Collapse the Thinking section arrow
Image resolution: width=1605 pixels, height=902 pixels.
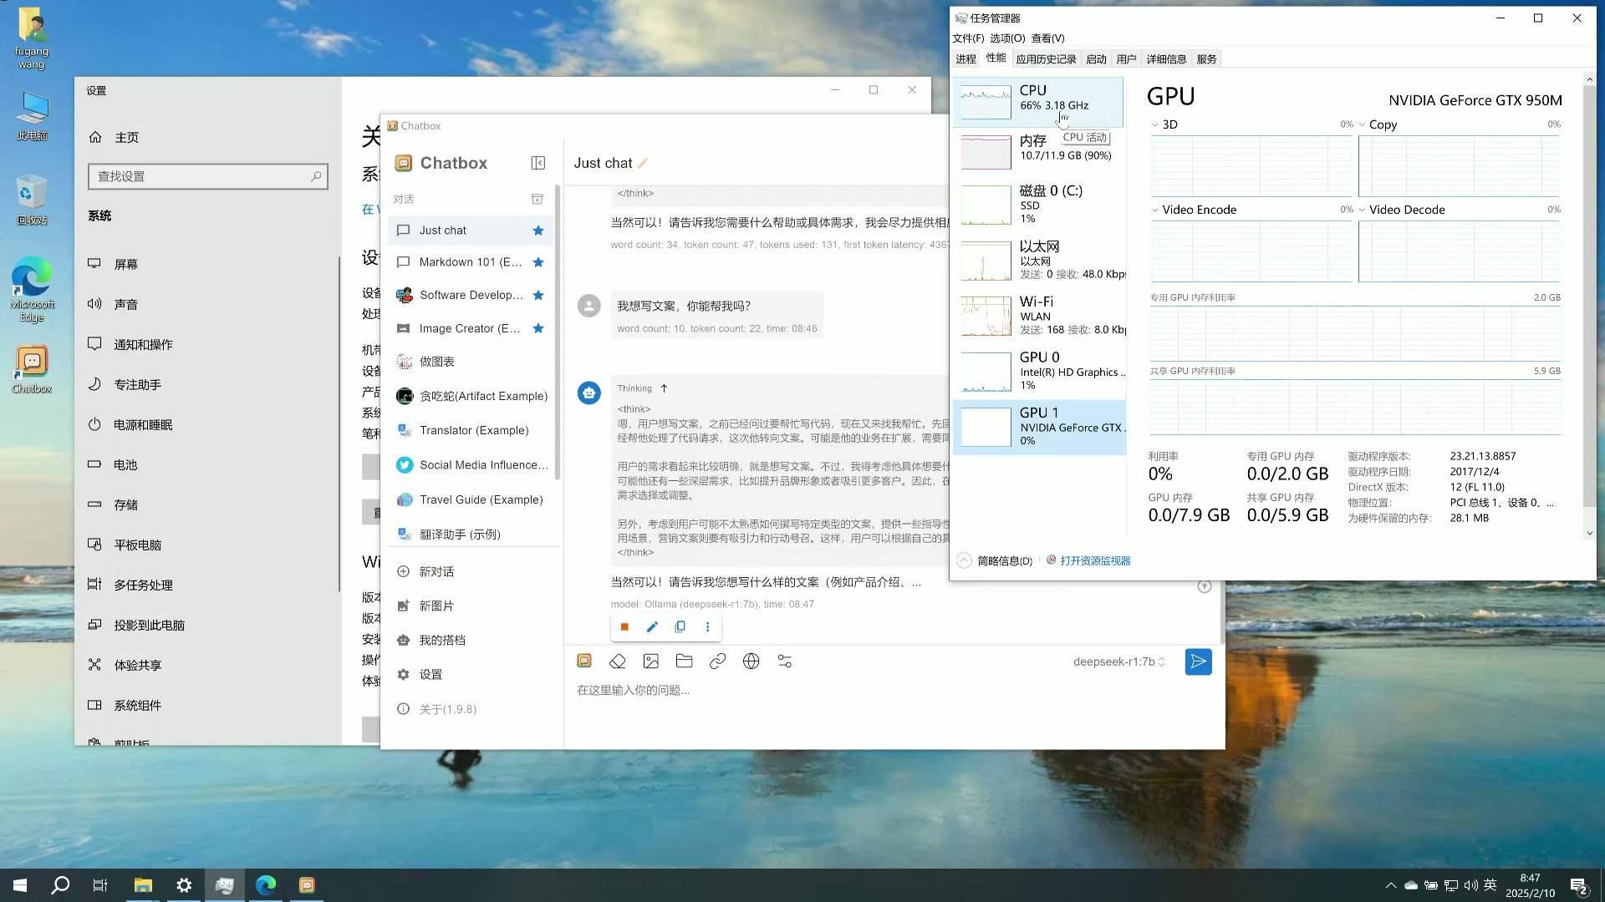pyautogui.click(x=664, y=388)
